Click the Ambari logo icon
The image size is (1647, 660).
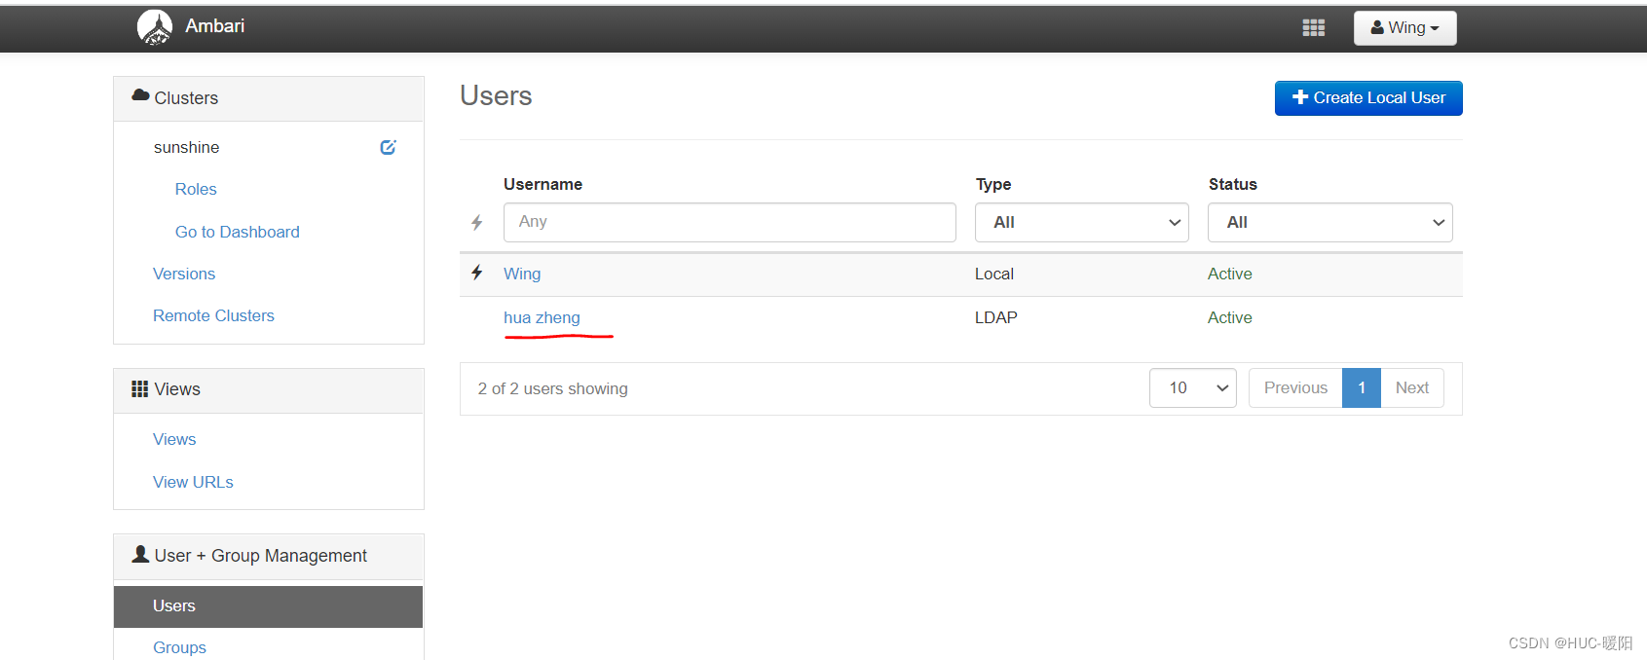(x=155, y=27)
